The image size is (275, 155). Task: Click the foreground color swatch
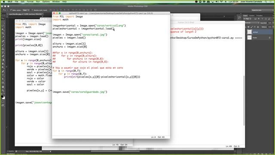[x=2, y=96]
